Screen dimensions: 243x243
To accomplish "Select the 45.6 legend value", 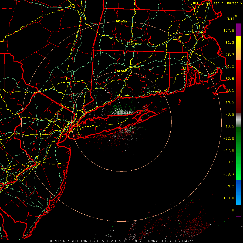I will 230,78.
